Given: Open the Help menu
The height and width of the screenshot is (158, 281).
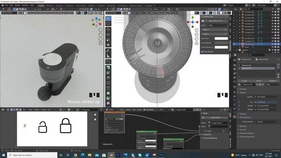Looking at the screenshot, I should point(32,5).
